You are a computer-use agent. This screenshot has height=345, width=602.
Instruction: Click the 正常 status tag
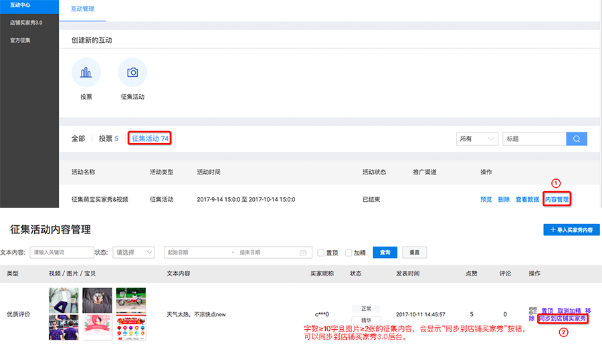click(x=366, y=309)
